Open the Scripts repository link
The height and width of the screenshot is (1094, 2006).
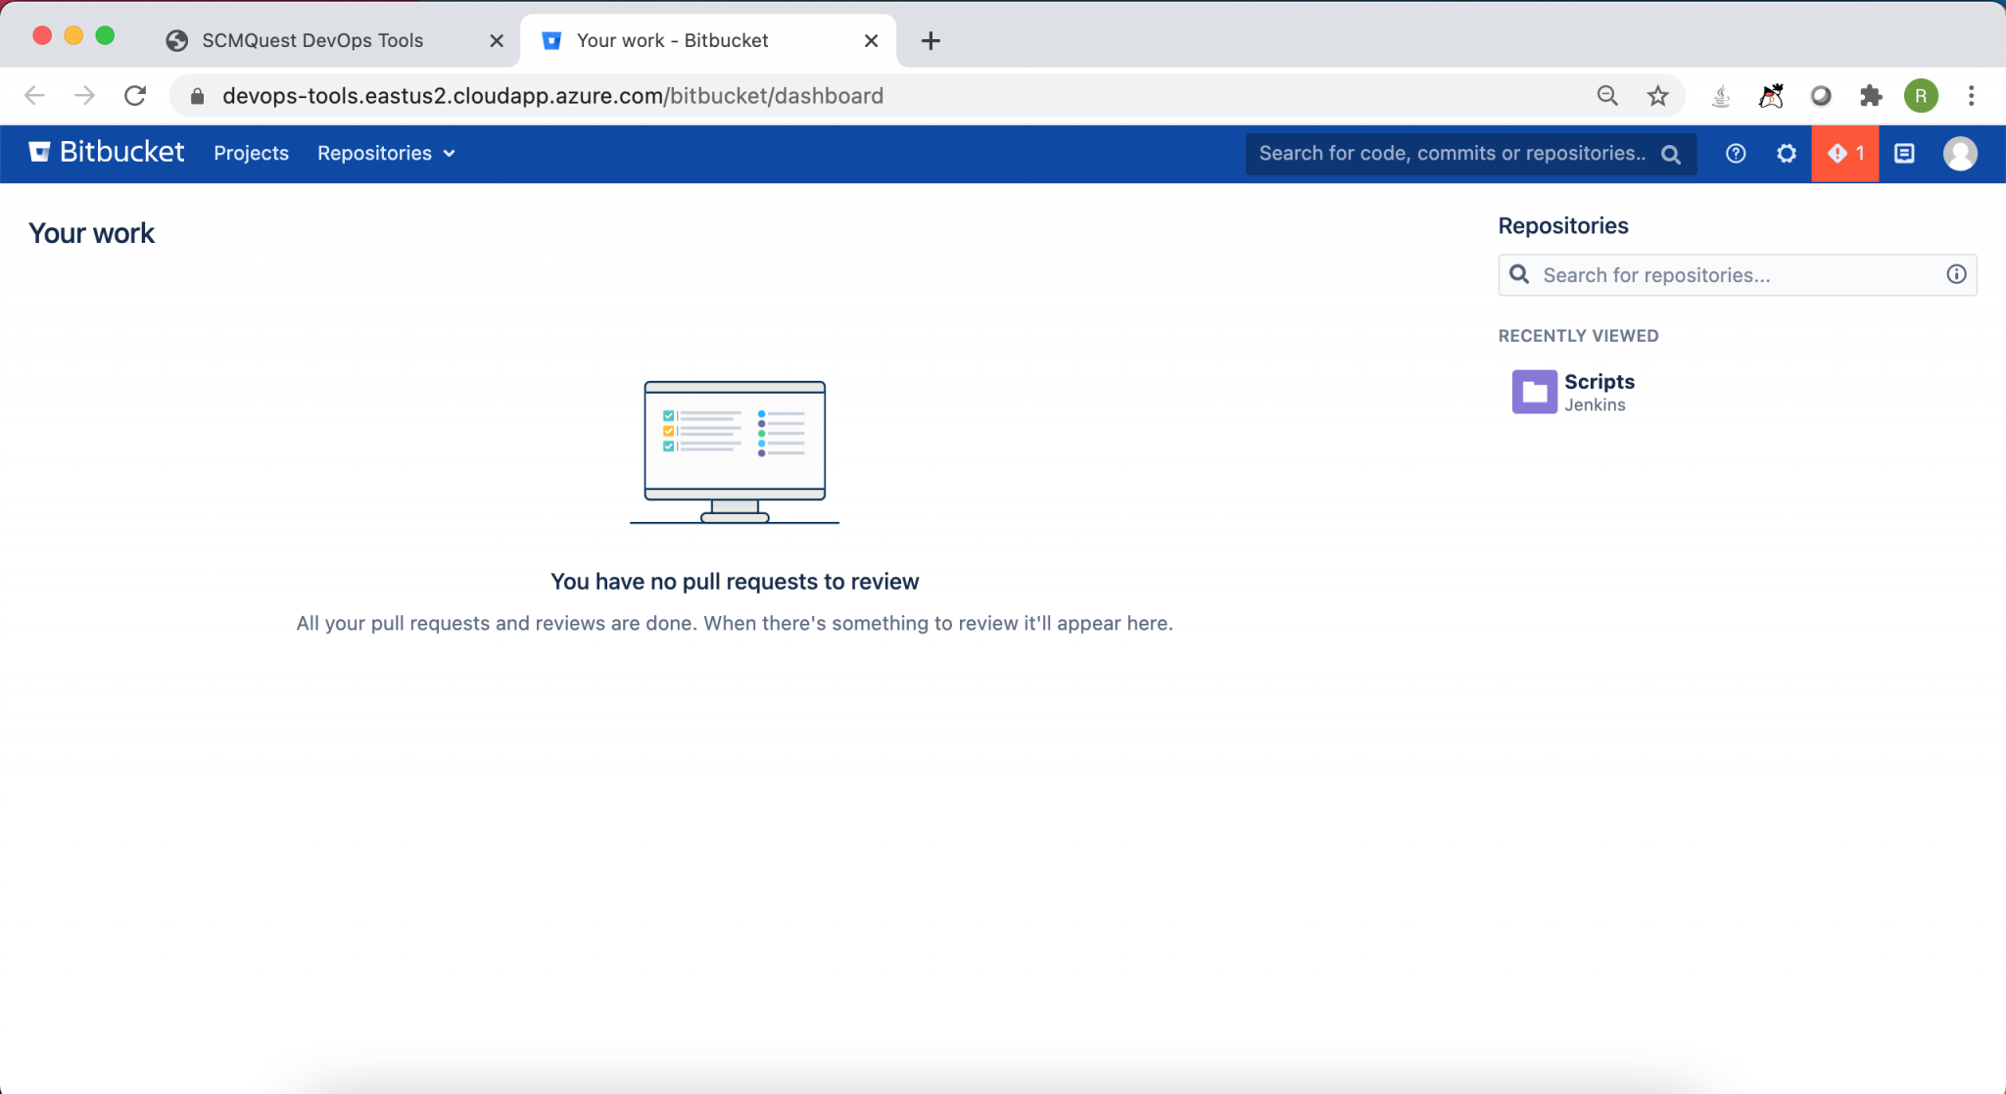1598,381
